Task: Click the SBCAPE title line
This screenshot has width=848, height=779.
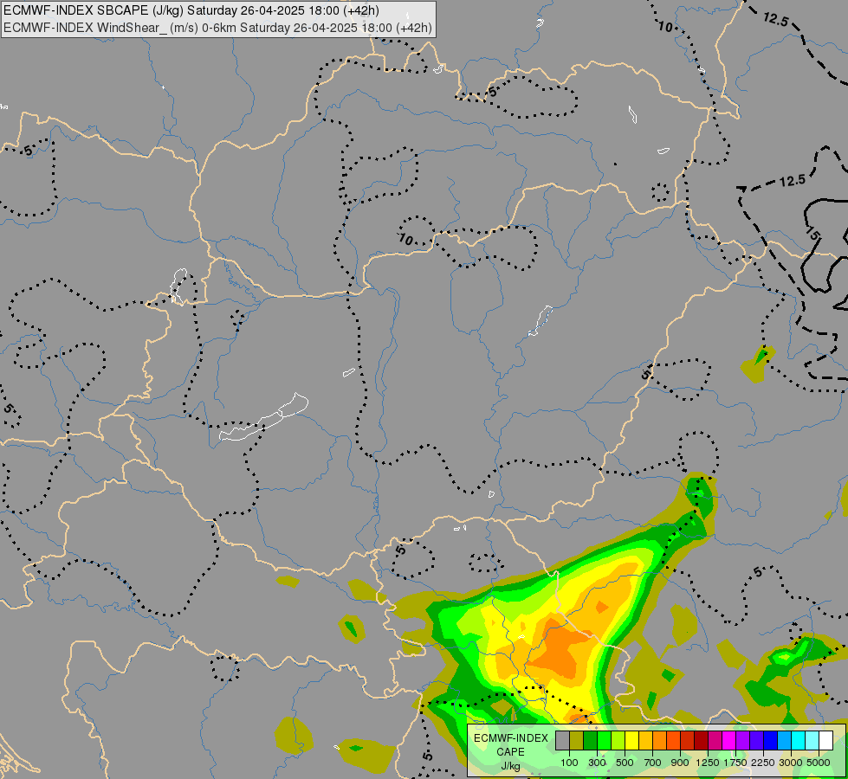Action: [191, 10]
